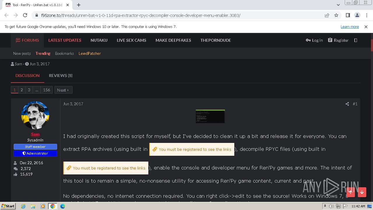Image resolution: width=373 pixels, height=210 pixels.
Task: Open Microsoft Edge from taskbar
Action: coord(63,206)
